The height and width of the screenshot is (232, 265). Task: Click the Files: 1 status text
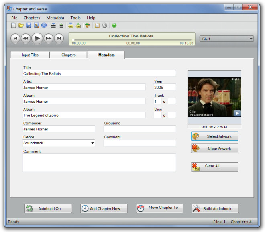(x=219, y=222)
